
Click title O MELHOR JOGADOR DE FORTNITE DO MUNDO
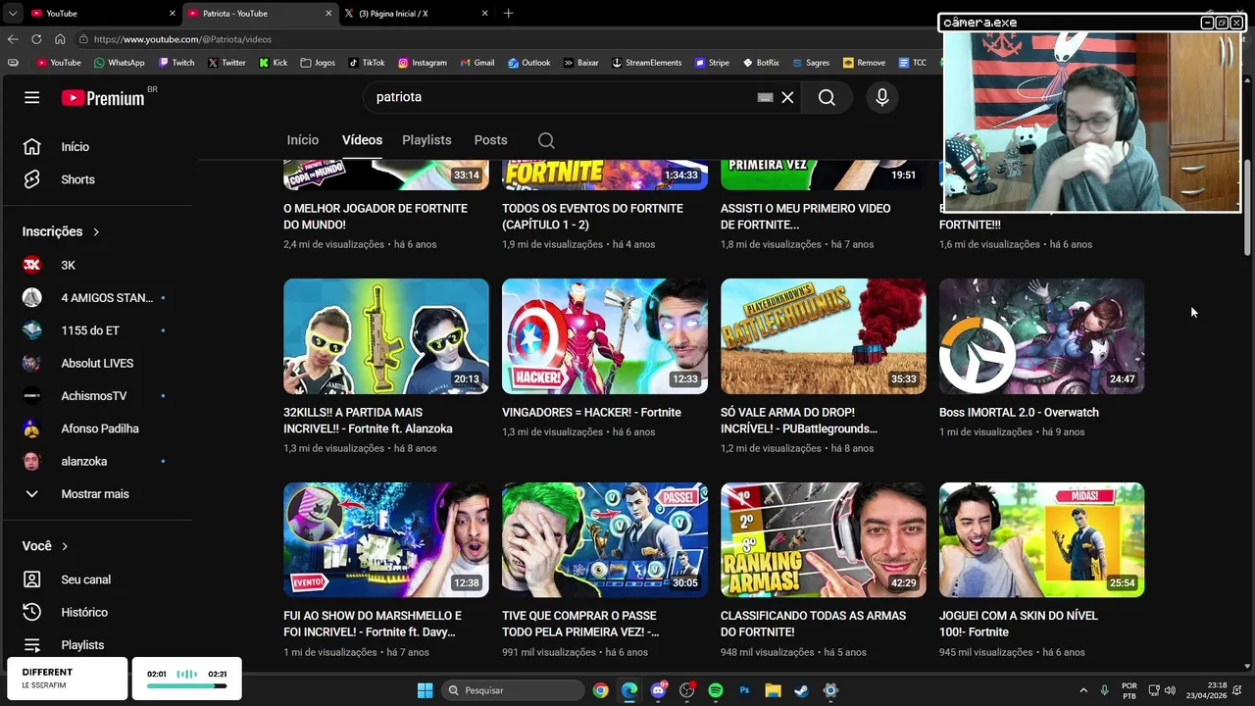click(376, 217)
